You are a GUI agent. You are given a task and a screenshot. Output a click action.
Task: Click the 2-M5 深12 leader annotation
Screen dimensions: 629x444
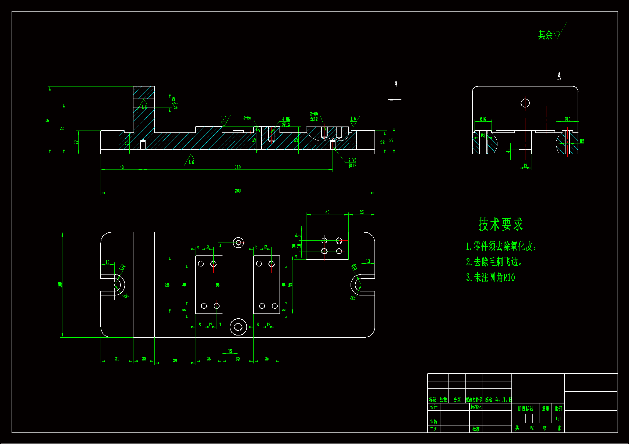[x=352, y=163]
